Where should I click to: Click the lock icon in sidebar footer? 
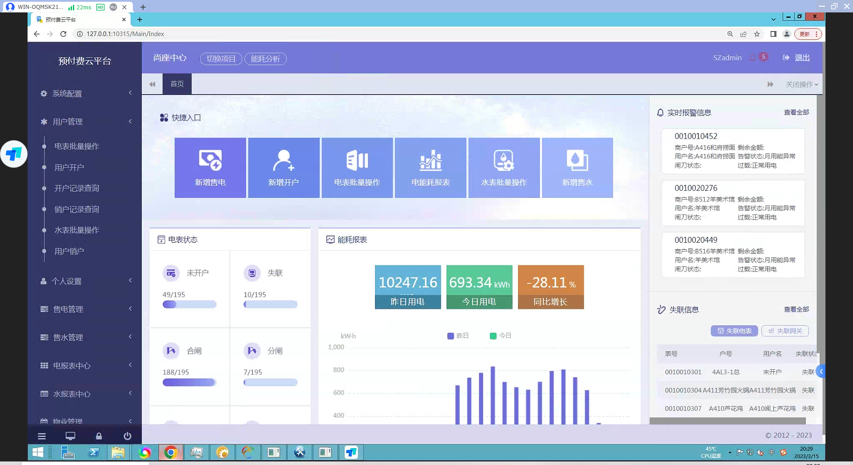(x=99, y=436)
